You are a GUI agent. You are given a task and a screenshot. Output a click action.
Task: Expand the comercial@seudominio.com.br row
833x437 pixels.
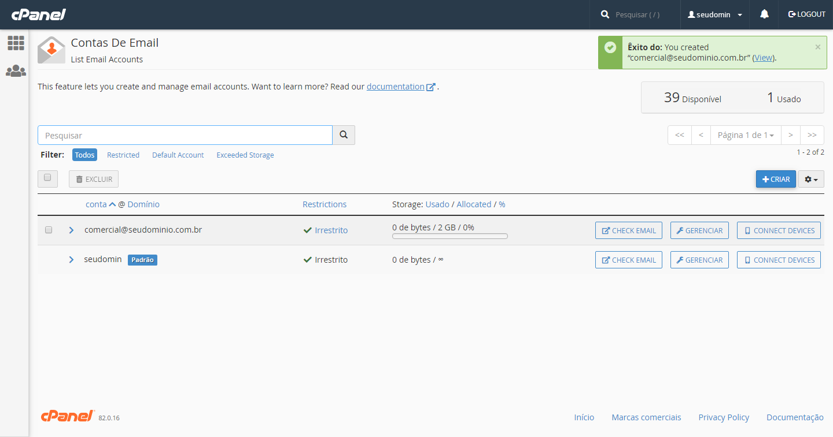point(71,230)
